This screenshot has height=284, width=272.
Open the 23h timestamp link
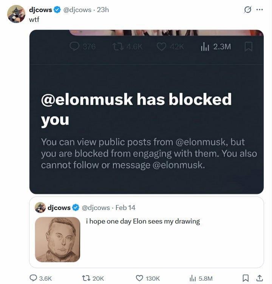pyautogui.click(x=103, y=10)
